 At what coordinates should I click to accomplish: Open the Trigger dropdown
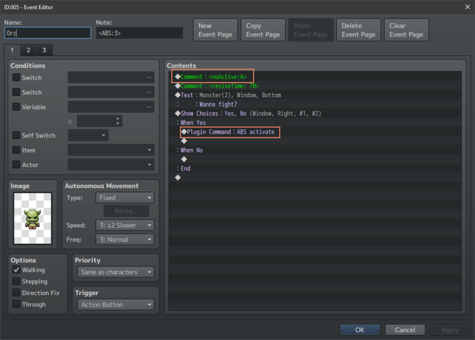(116, 305)
